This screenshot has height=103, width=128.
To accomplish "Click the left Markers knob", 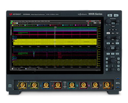I will click(108, 48).
